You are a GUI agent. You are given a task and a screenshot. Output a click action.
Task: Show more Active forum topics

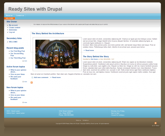25,81
